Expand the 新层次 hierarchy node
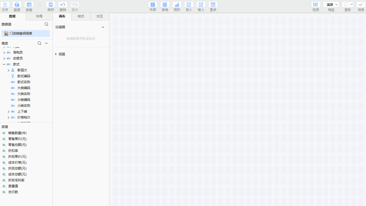 click(8, 70)
